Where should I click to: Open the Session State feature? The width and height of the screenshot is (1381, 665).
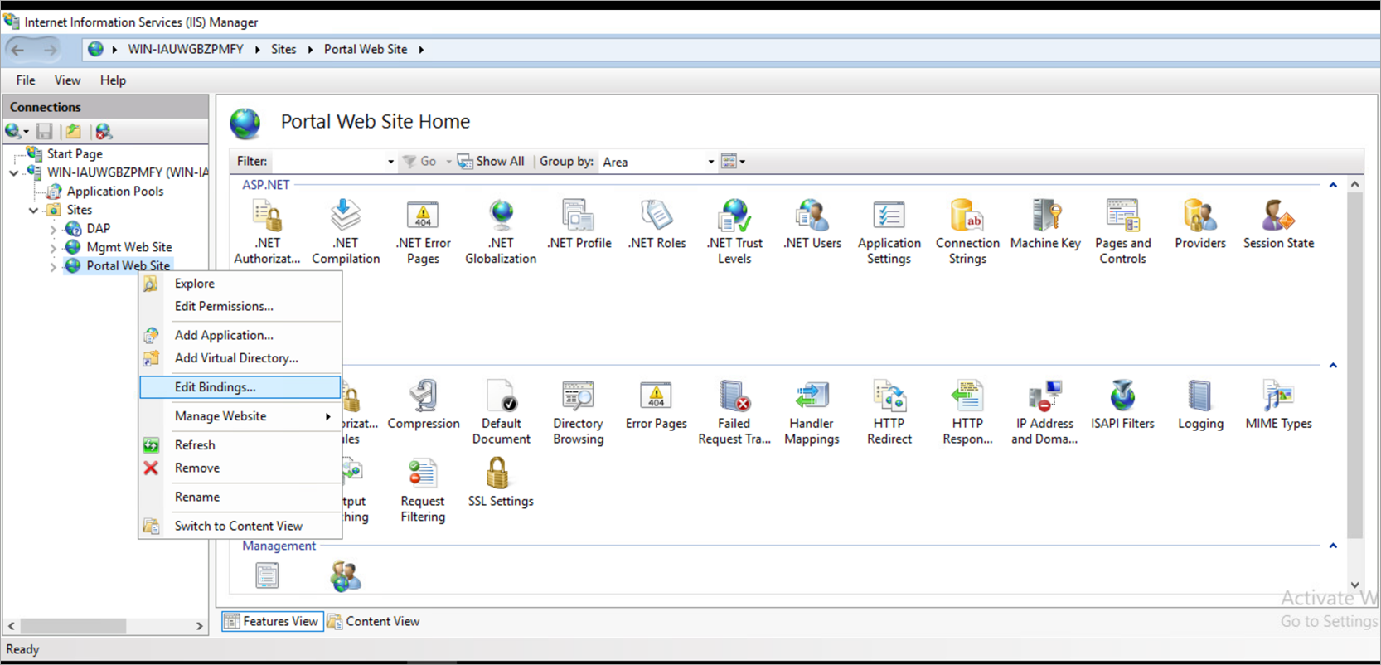tap(1278, 225)
